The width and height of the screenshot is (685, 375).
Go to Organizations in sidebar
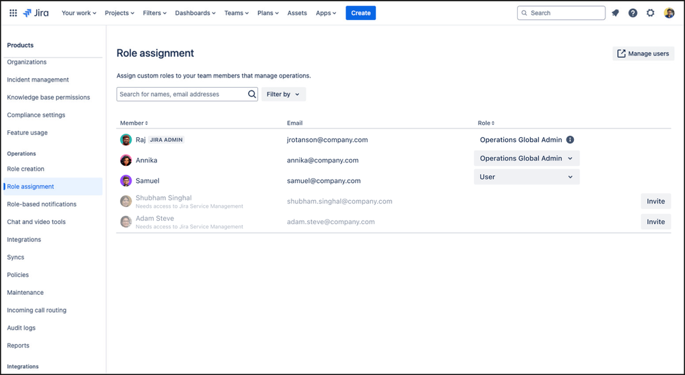click(x=27, y=62)
